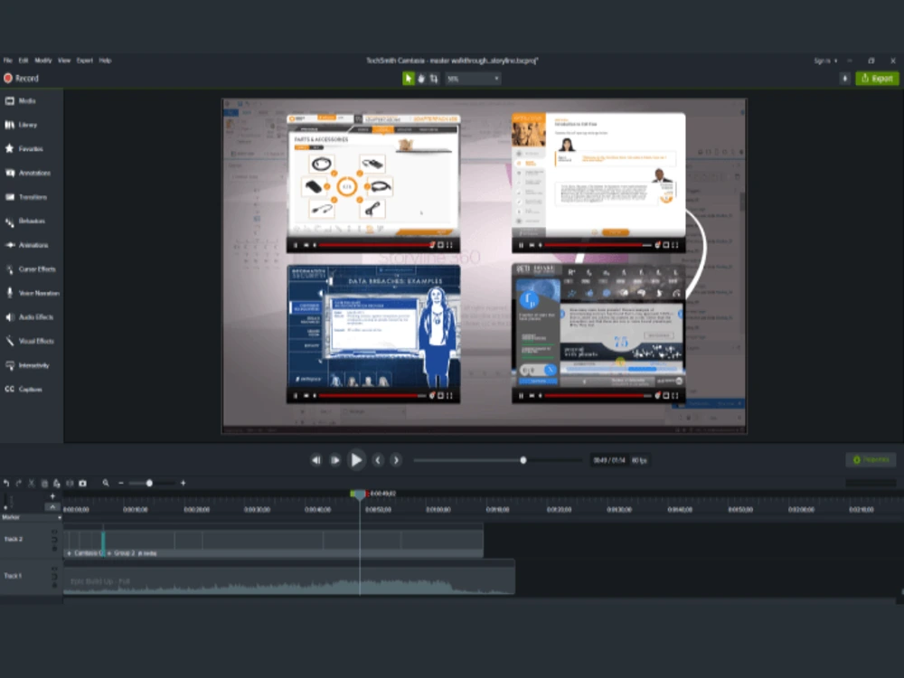Open the Media tab in sidebar
Screen dimensions: 904x678
tap(21, 101)
